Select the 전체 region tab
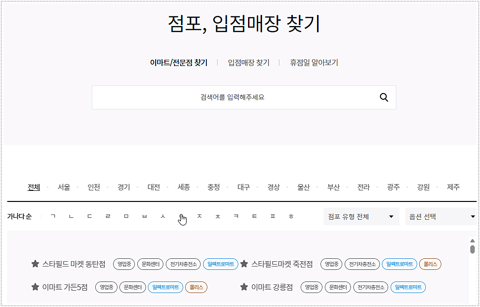 (x=34, y=187)
